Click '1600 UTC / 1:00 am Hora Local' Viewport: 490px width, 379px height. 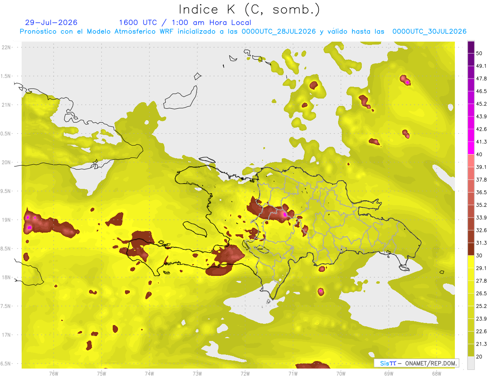(x=185, y=22)
